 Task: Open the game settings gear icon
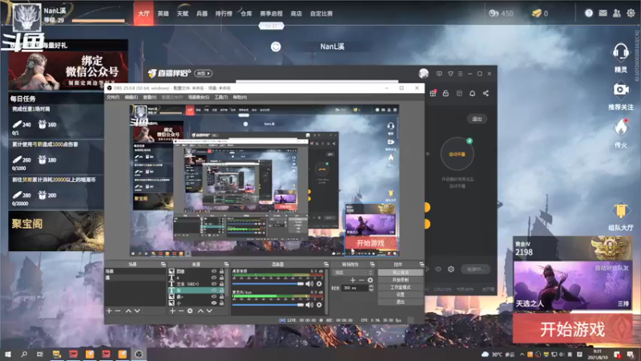[631, 13]
